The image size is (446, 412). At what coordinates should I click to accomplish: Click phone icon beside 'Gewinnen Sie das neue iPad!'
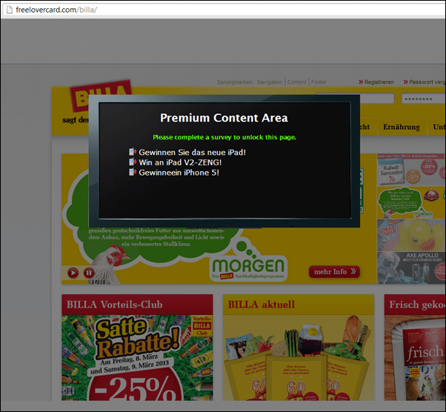point(133,152)
